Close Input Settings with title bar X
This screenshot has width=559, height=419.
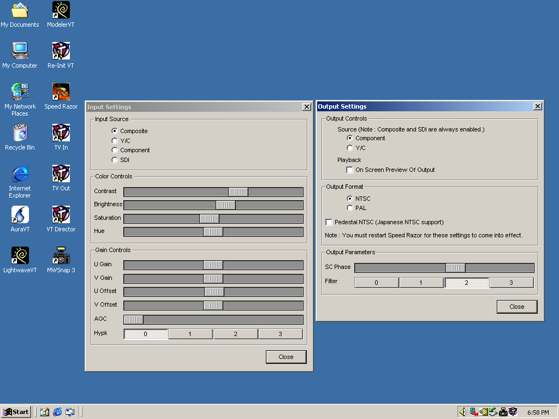tap(307, 107)
